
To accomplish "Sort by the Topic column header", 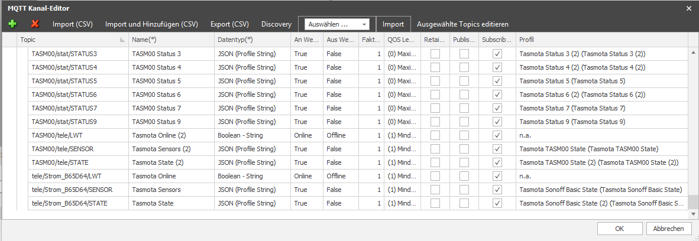I will tap(73, 40).
